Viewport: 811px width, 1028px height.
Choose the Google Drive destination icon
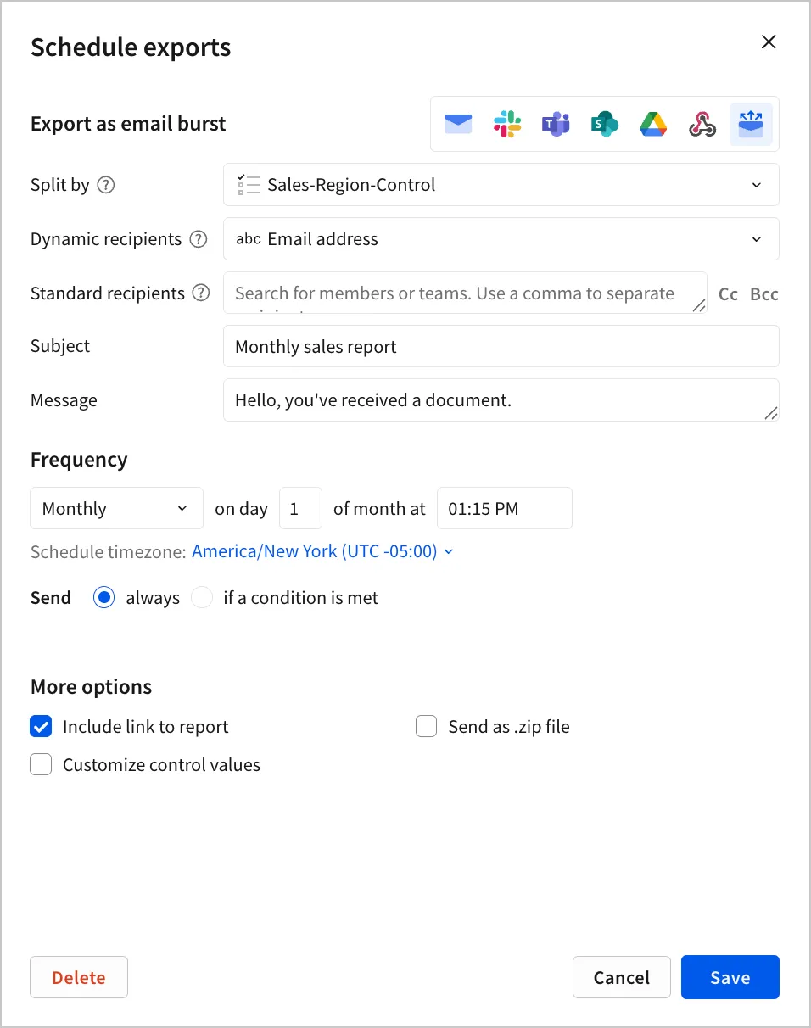653,124
